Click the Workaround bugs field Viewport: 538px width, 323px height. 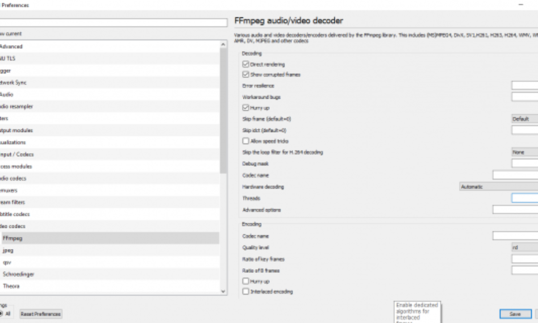[525, 96]
